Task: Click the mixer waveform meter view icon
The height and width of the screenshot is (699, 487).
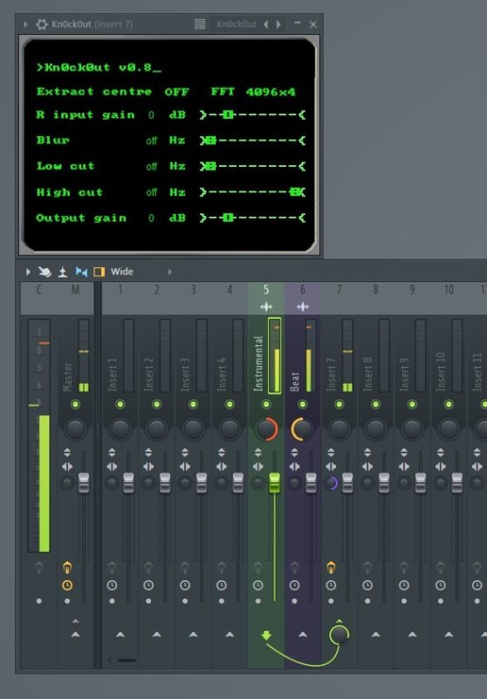Action: click(63, 272)
